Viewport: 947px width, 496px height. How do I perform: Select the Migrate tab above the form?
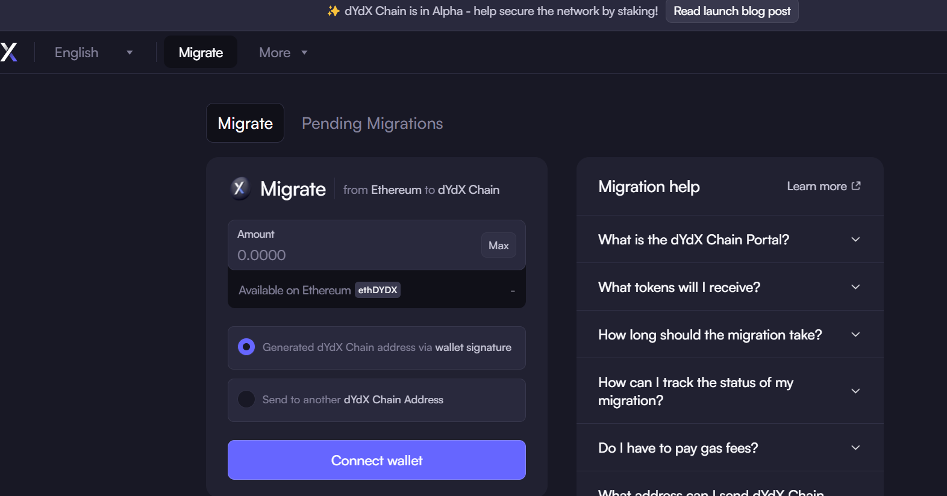245,123
